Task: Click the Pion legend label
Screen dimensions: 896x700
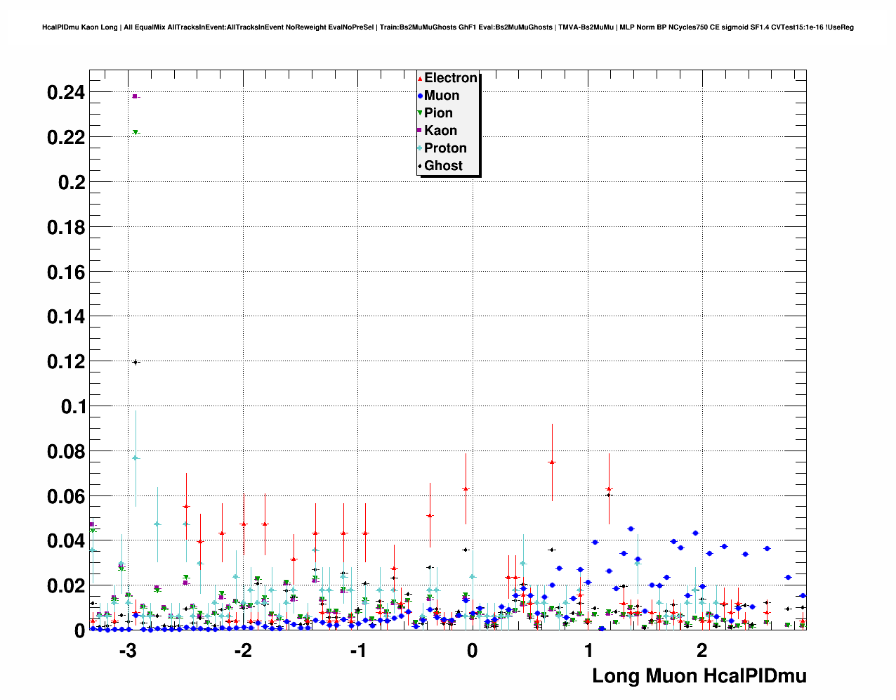Action: coord(438,113)
